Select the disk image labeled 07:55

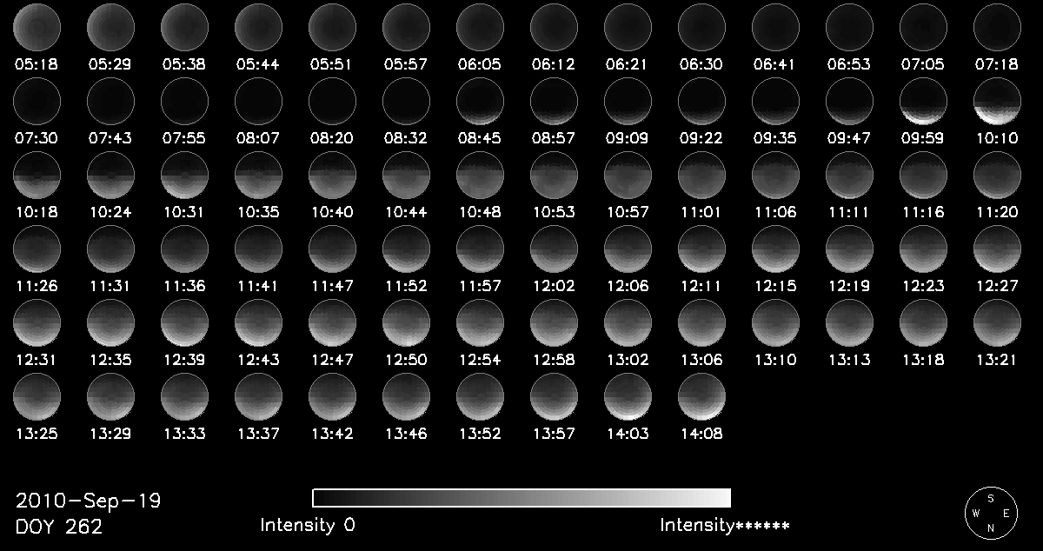184,101
